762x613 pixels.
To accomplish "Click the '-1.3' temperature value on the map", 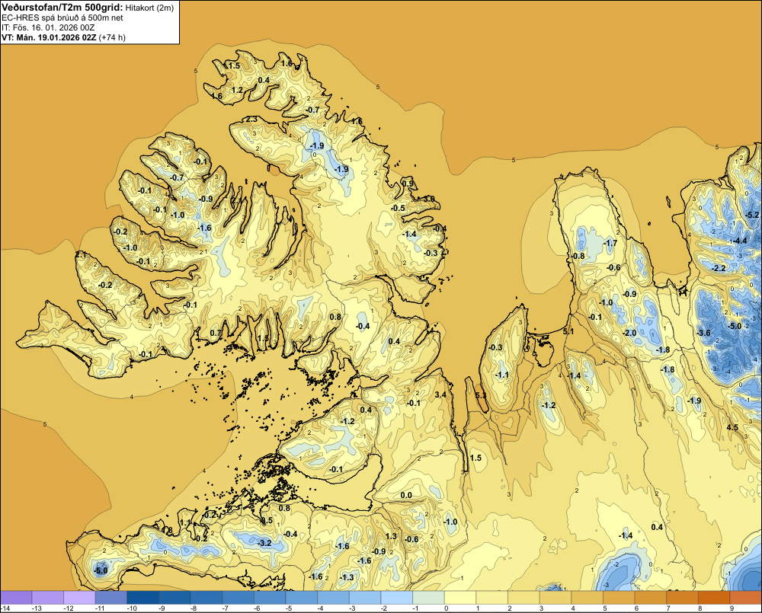I will coord(347,577).
